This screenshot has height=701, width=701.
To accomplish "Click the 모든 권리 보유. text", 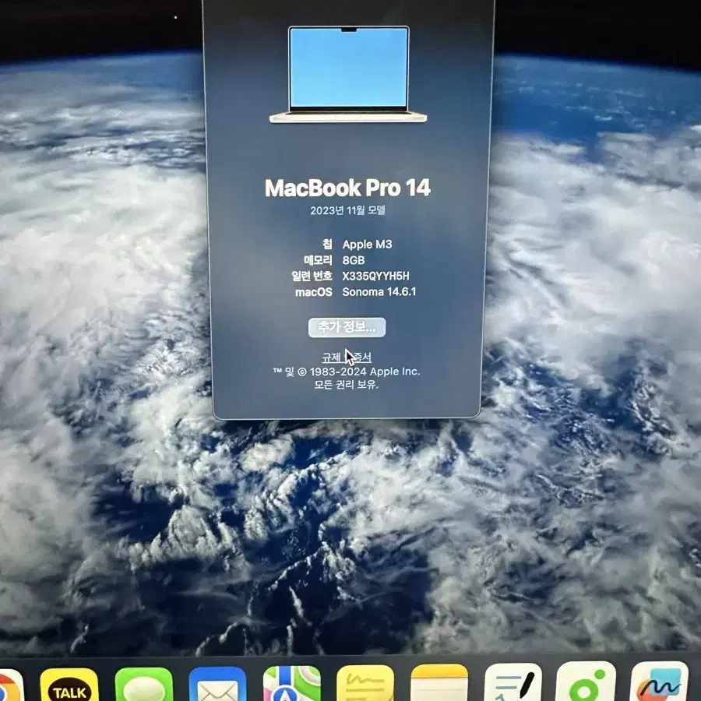I will coord(346,384).
